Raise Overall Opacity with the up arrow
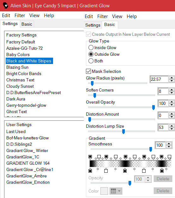The height and width of the screenshot is (198, 175). pyautogui.click(x=172, y=102)
